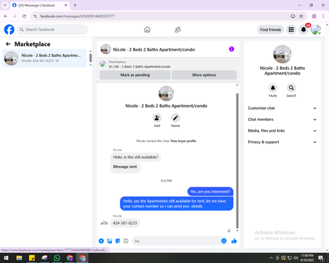
Task: Click the More options button
Action: (x=204, y=75)
